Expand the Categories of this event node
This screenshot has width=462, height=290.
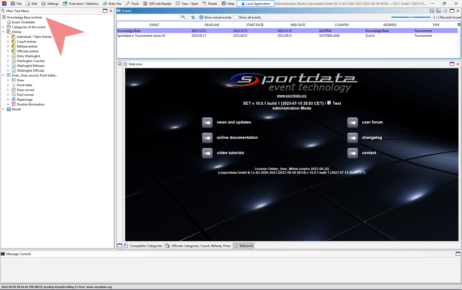(3, 27)
